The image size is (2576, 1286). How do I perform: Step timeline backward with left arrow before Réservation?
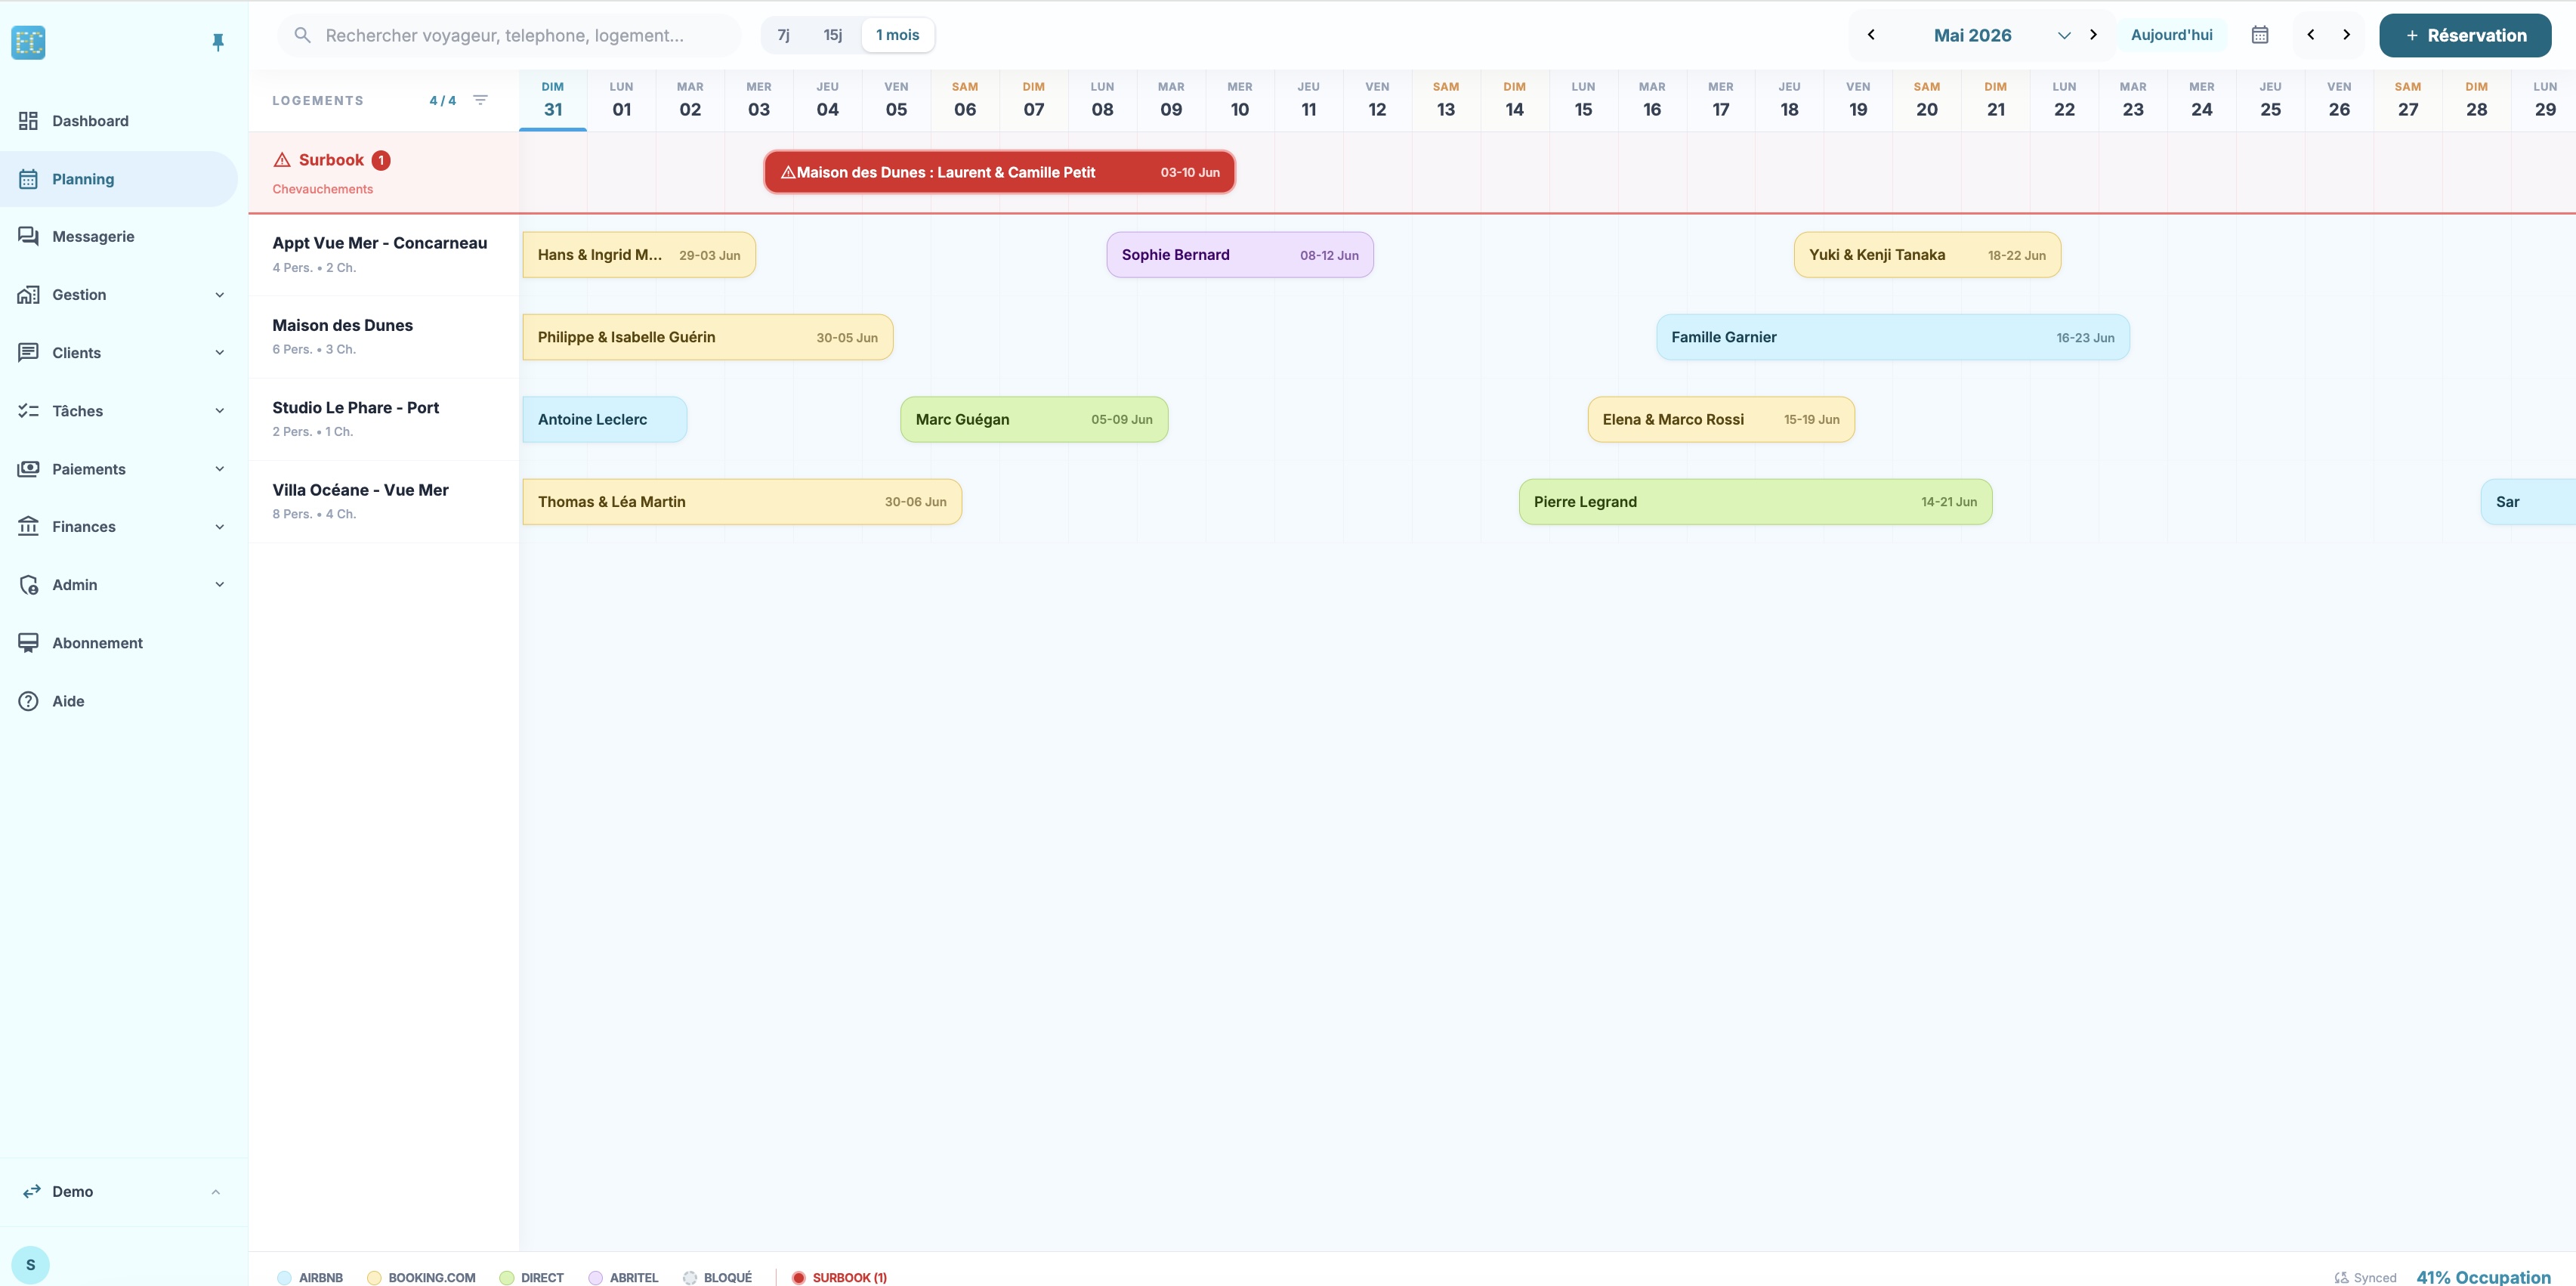point(2310,35)
